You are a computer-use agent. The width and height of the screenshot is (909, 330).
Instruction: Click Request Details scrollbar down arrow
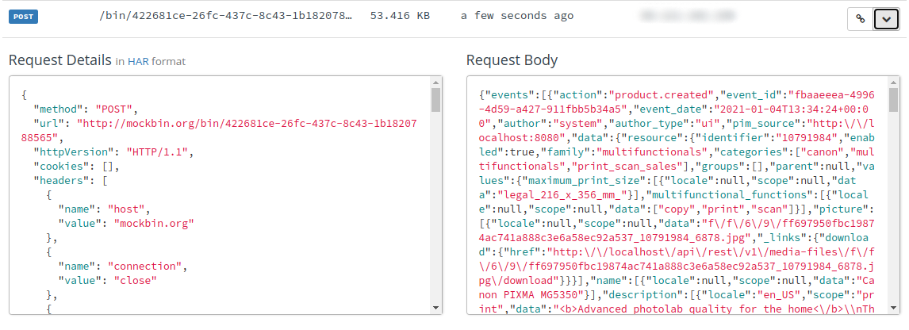click(436, 308)
